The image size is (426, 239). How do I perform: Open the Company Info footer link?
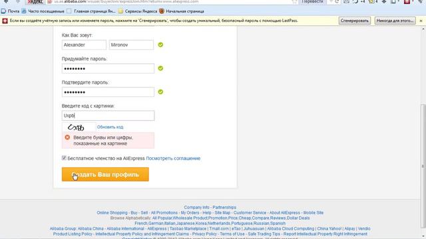[x=196, y=208]
